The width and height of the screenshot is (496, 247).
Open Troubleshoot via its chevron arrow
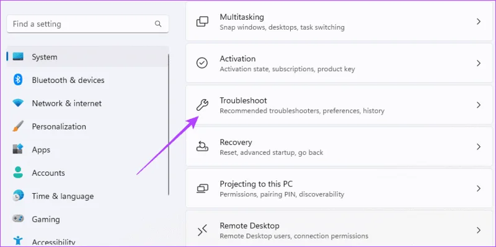[x=479, y=105]
